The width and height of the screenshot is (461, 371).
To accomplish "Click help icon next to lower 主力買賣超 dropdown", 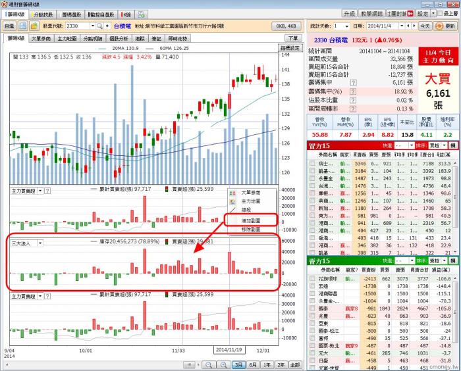I will click(x=47, y=297).
